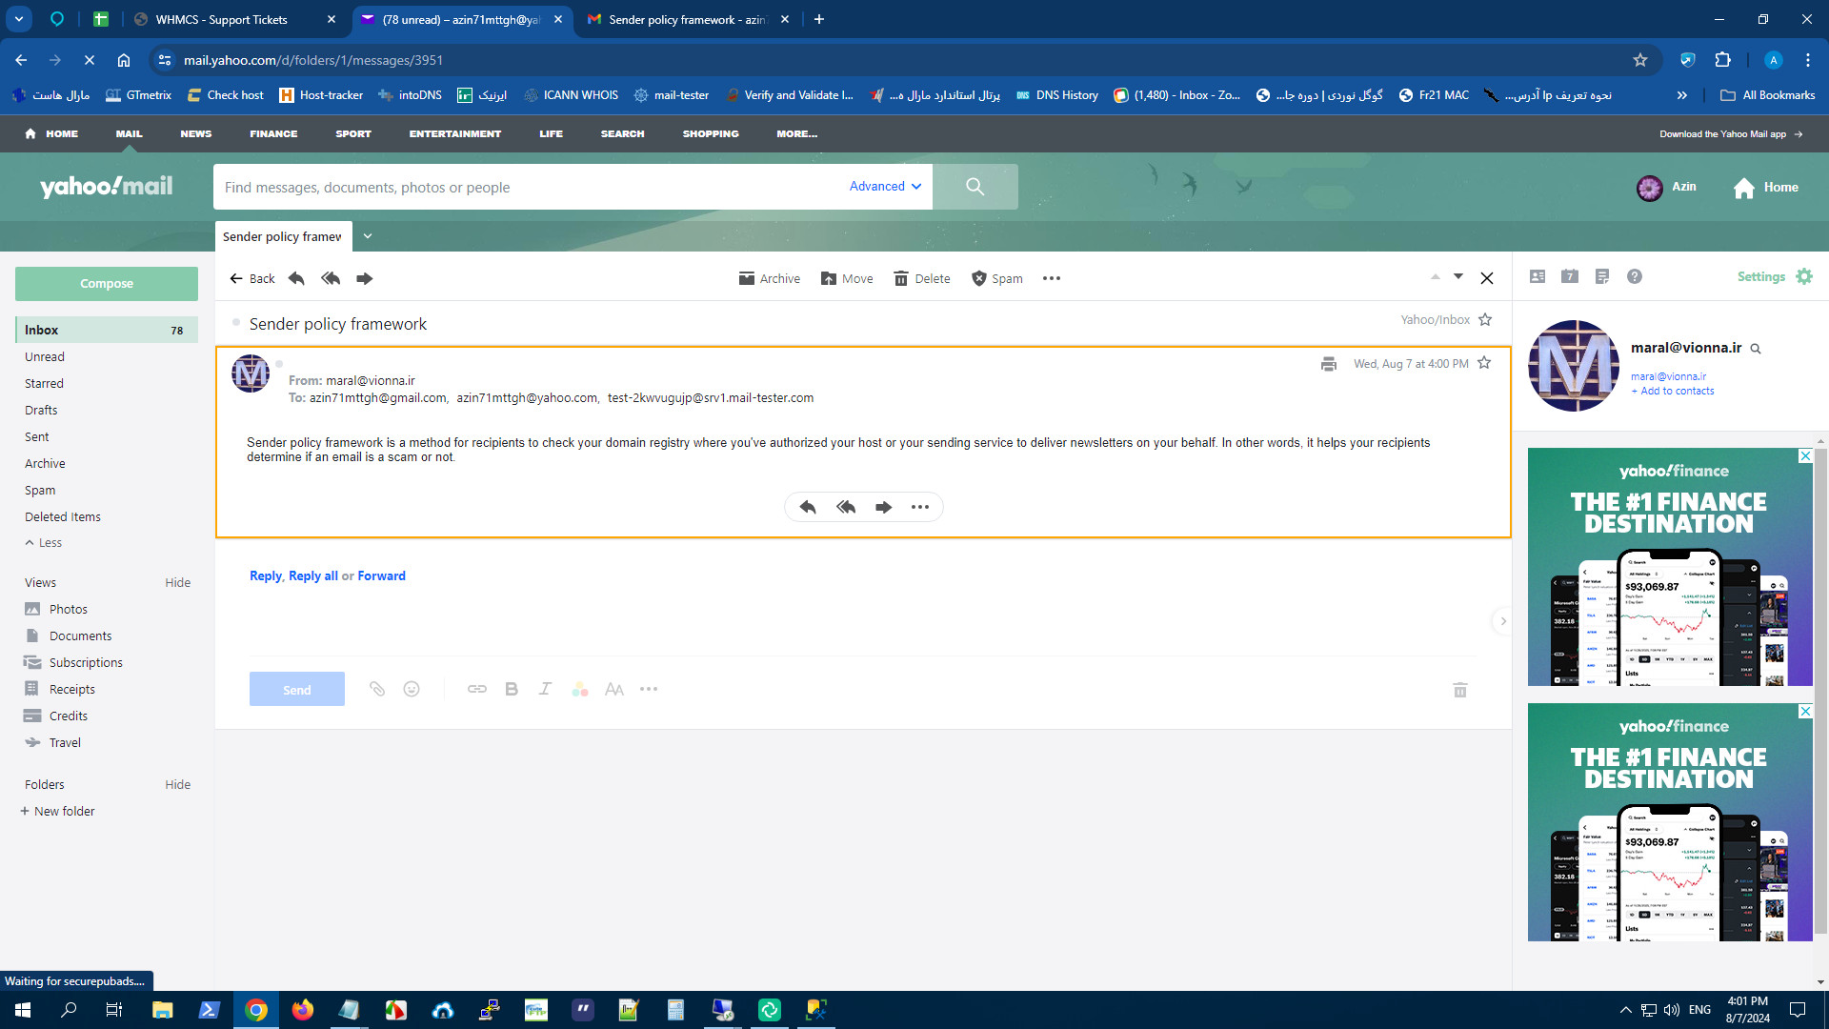Open the calendar icon in right panel

1570,276
